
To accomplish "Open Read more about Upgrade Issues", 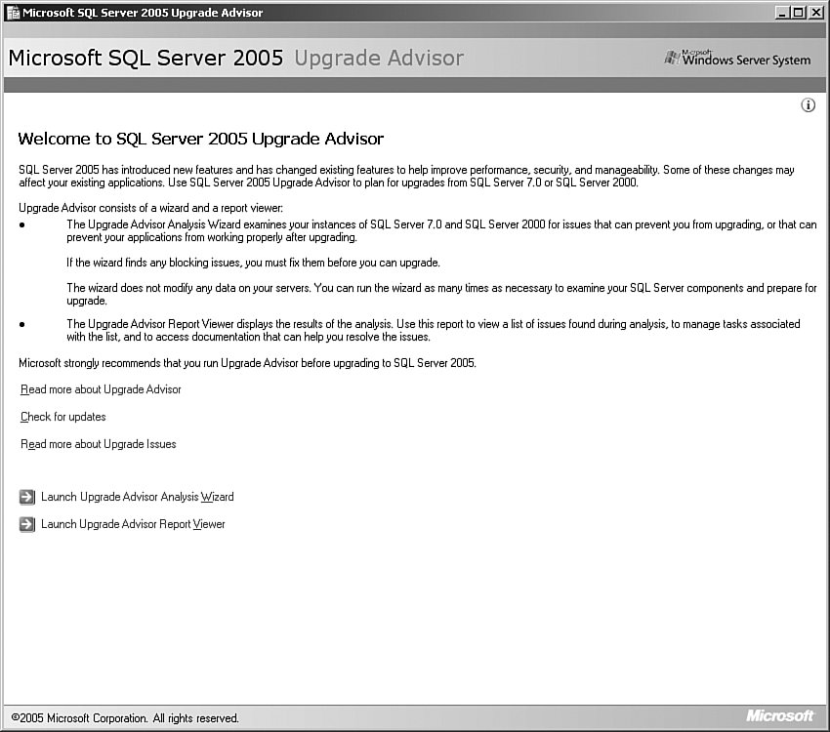I will tap(99, 444).
